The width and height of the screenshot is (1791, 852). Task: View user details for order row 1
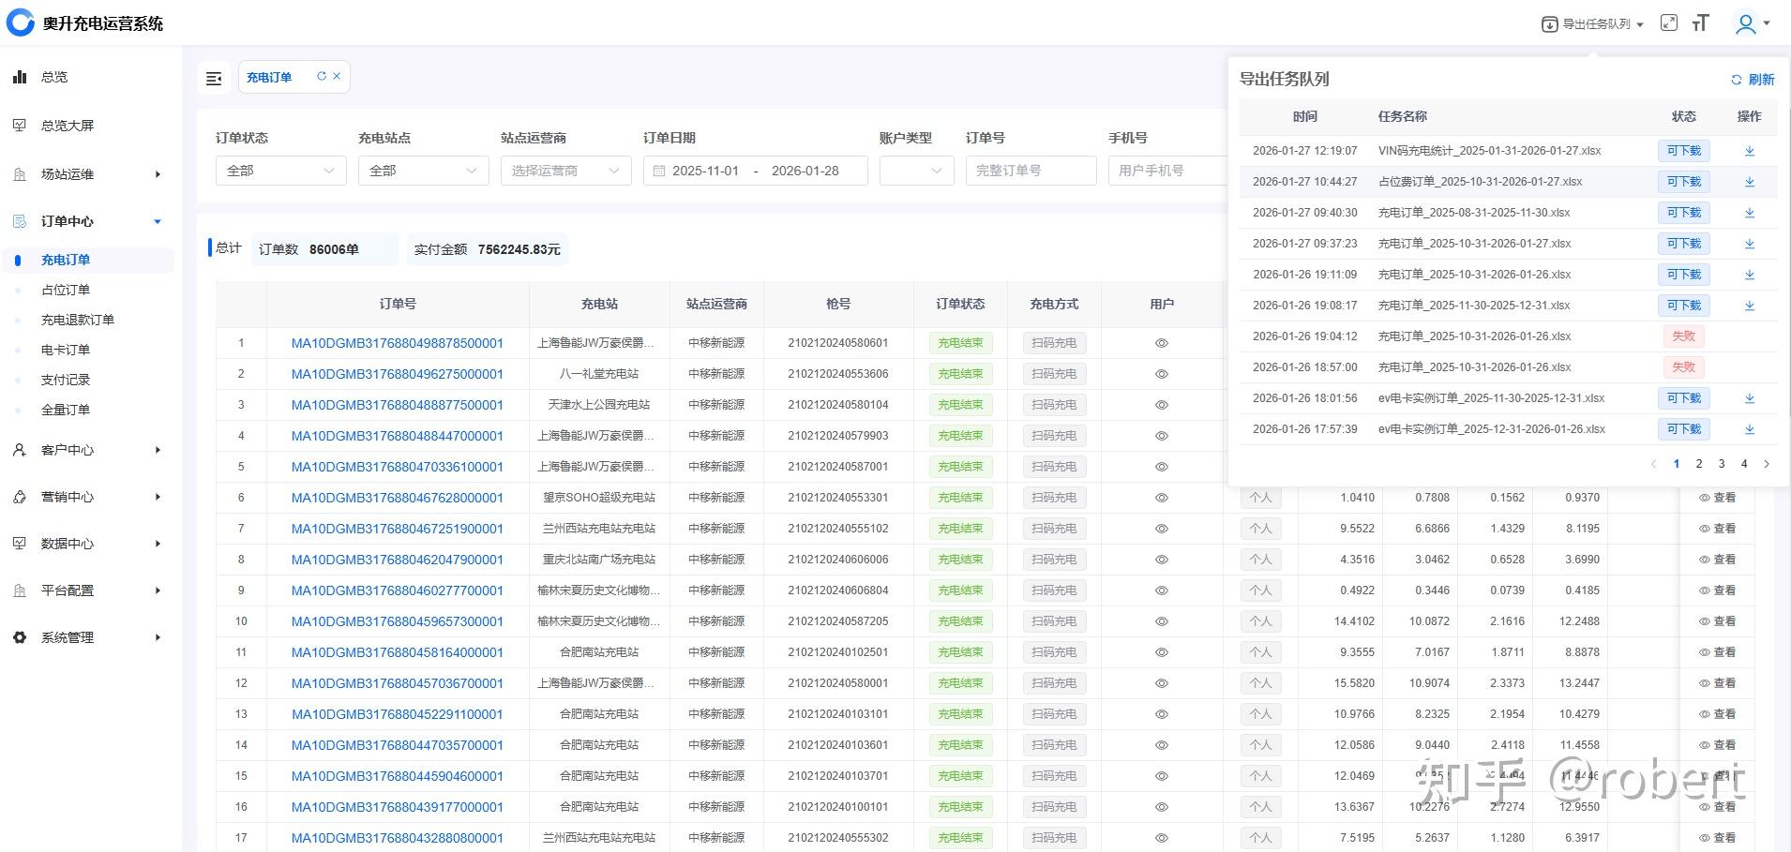point(1161,343)
